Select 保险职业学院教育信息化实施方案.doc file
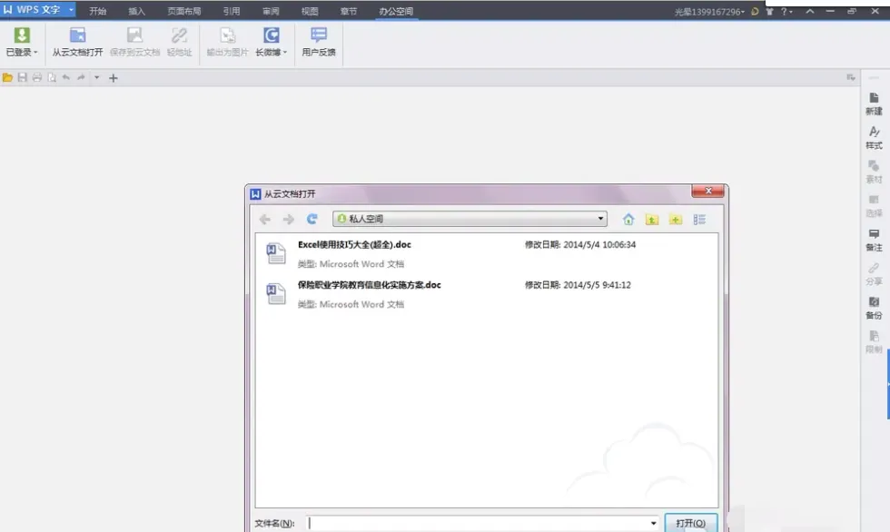The image size is (890, 532). coord(369,285)
